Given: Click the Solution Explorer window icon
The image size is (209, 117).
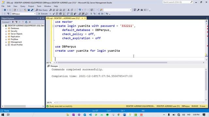Looking at the screenshot, I should (x=135, y=10).
